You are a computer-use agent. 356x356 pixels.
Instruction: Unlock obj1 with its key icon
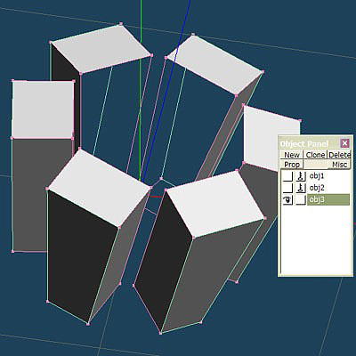point(301,176)
